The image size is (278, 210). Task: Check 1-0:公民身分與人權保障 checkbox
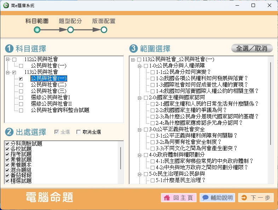[146, 66]
